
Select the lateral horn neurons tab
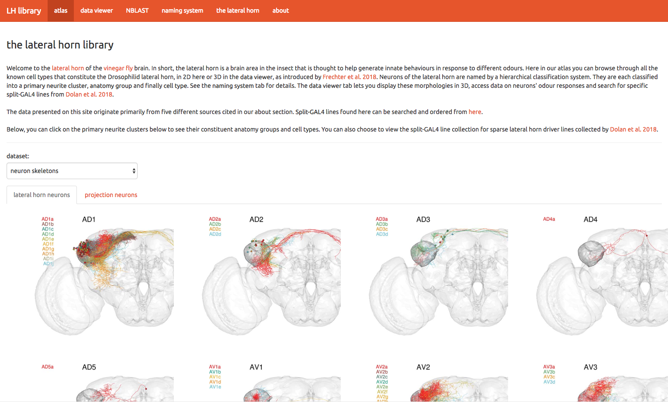pyautogui.click(x=42, y=195)
